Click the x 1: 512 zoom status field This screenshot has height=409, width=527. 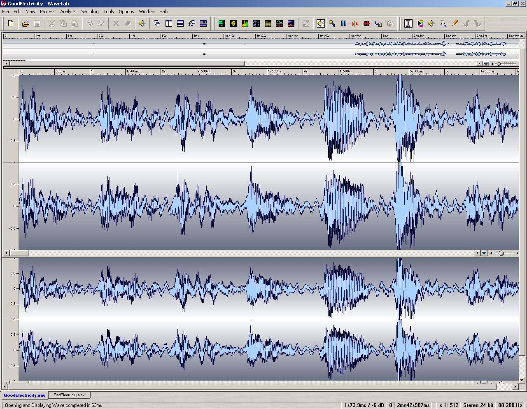[448, 405]
